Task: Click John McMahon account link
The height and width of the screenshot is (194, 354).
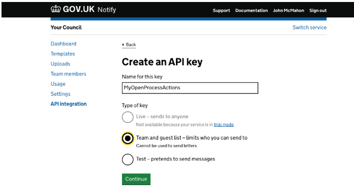Action: [x=289, y=10]
